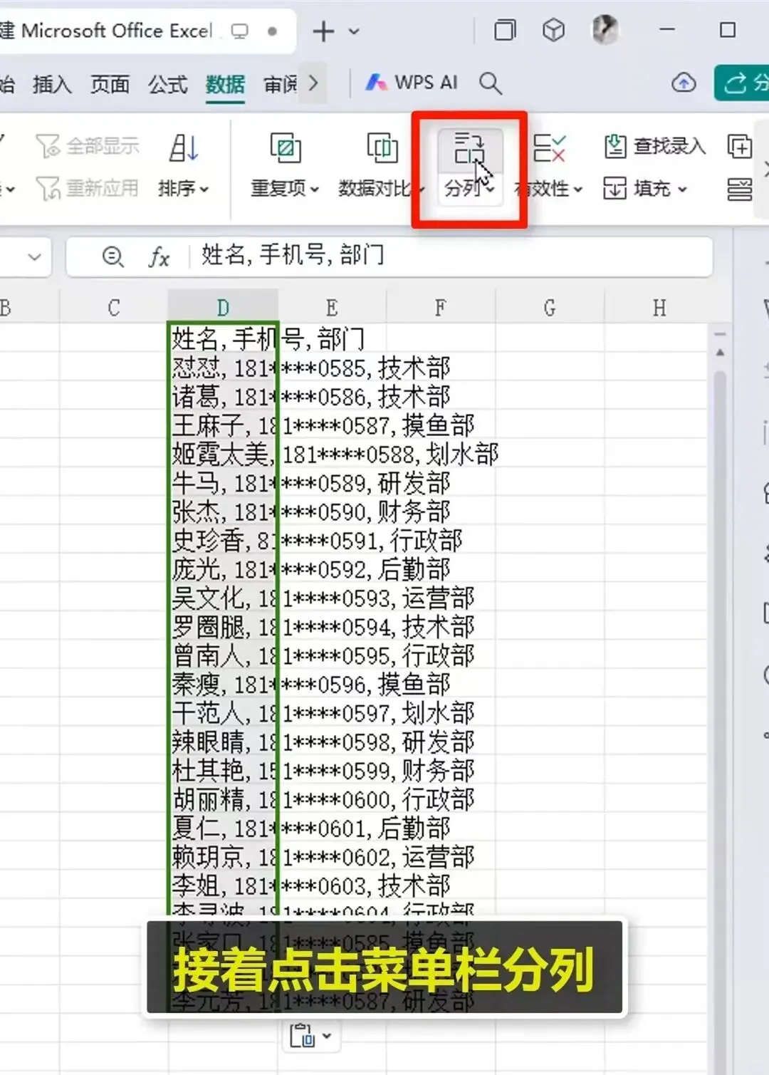Click the cell starting with 张杰
Viewport: 769px width, 1075px height.
coord(223,511)
